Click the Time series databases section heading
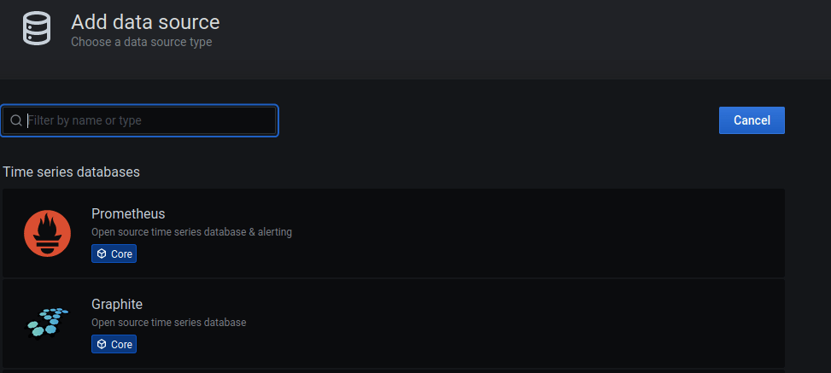 coord(72,172)
